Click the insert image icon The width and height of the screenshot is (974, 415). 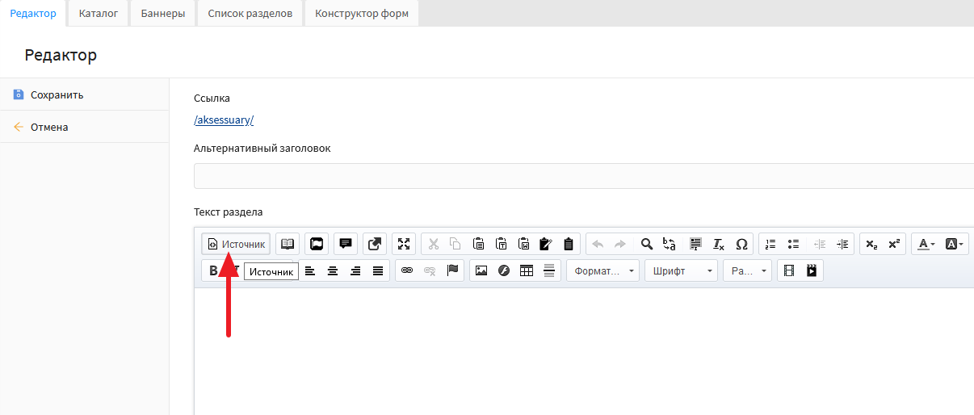pyautogui.click(x=481, y=270)
